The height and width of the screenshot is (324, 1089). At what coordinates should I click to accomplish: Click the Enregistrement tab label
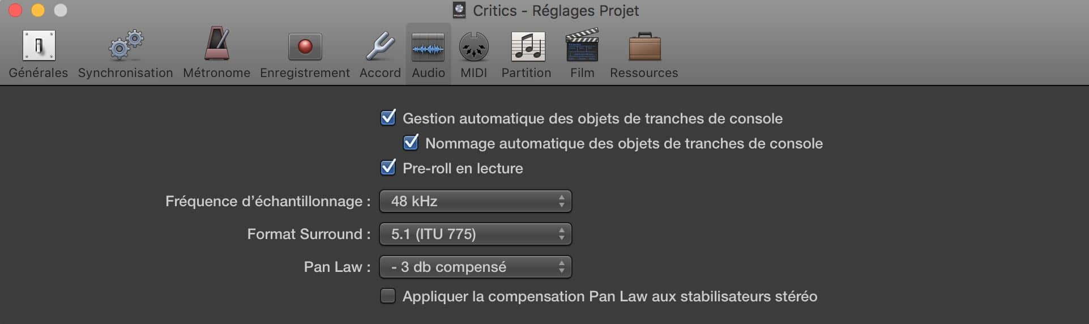pos(305,73)
